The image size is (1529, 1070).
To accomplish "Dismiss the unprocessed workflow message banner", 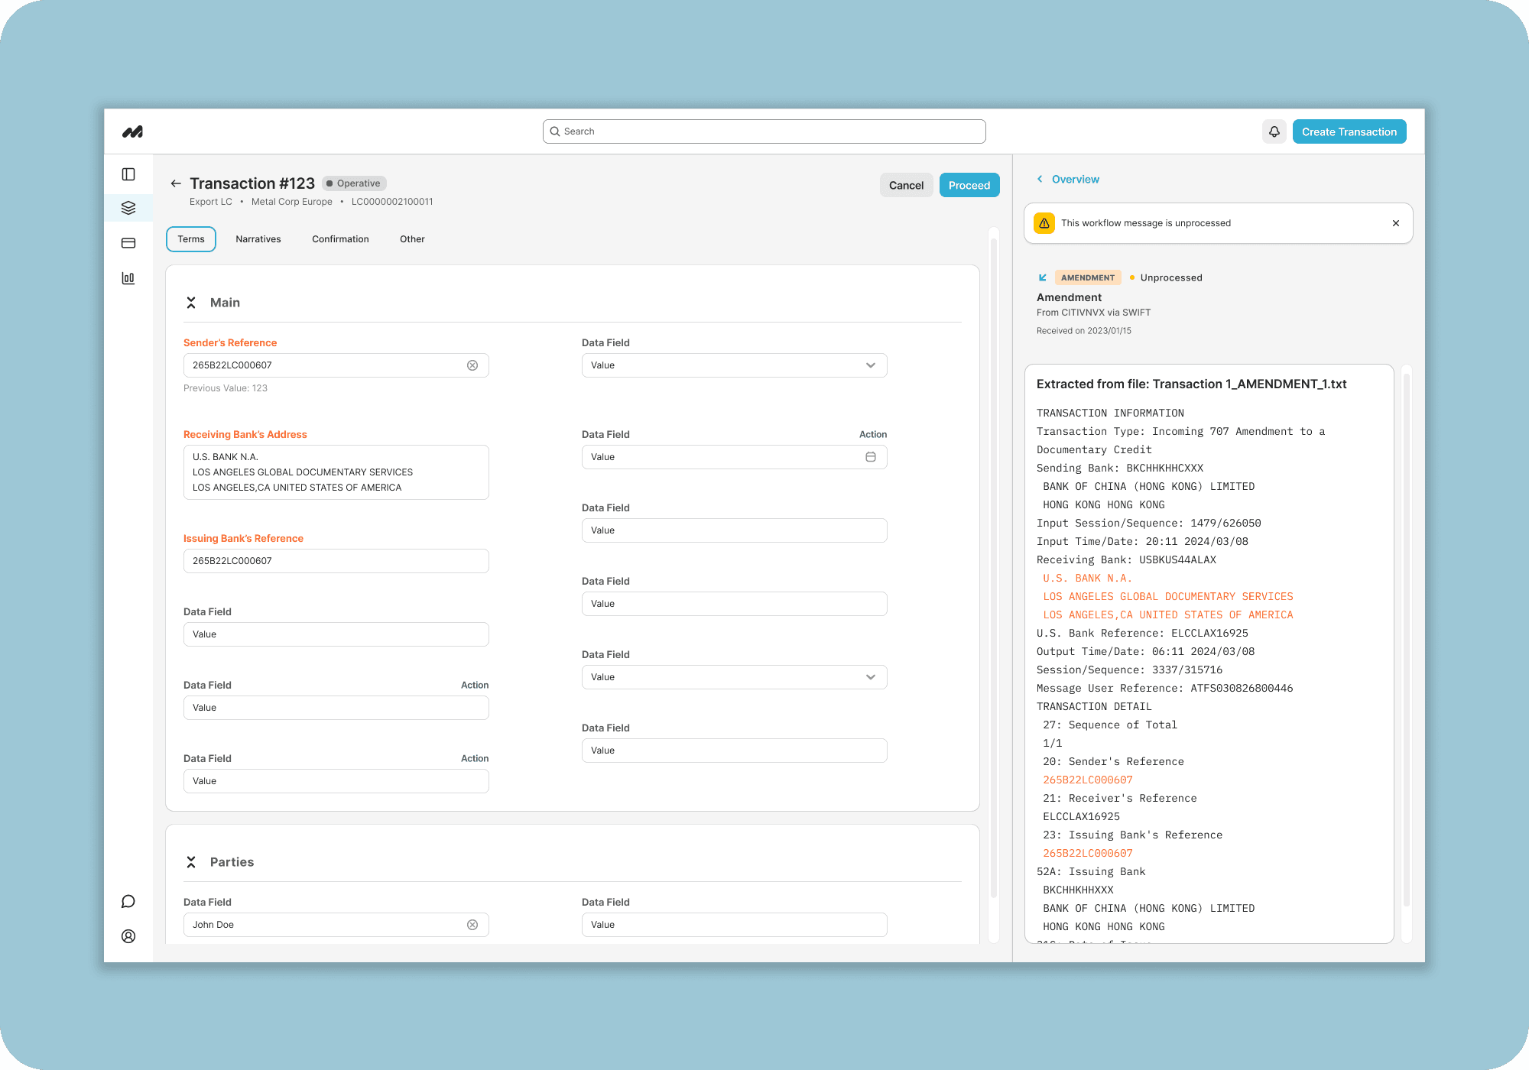I will point(1396,223).
